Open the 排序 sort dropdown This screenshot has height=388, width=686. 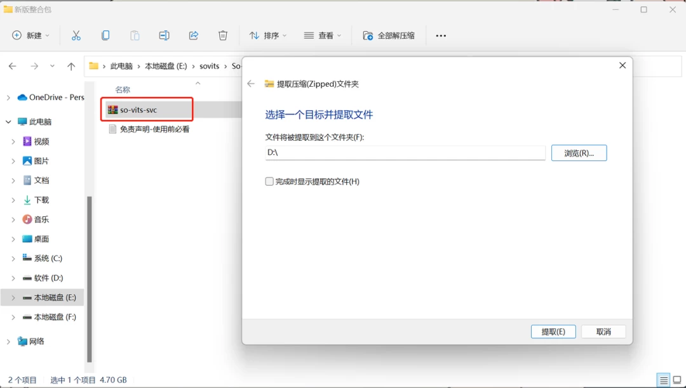click(x=268, y=36)
